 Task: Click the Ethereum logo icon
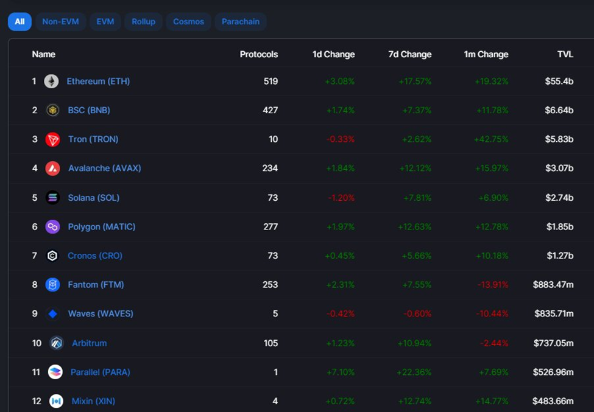(51, 81)
